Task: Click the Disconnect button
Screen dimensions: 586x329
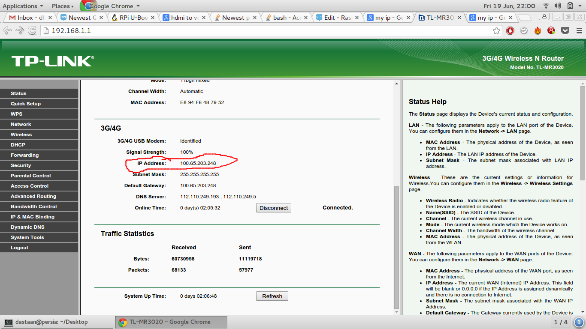Action: tap(274, 208)
